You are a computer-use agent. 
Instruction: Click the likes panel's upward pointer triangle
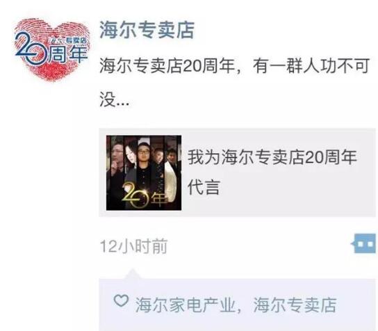[132, 273]
